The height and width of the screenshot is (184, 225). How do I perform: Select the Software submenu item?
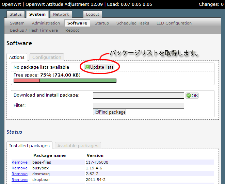(77, 23)
